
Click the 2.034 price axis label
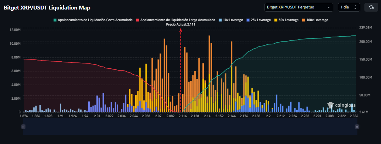[122, 116]
